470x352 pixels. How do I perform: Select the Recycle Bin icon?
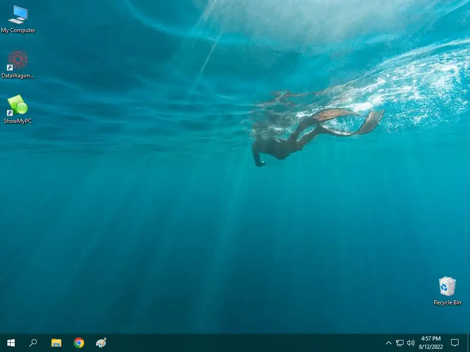pos(447,291)
